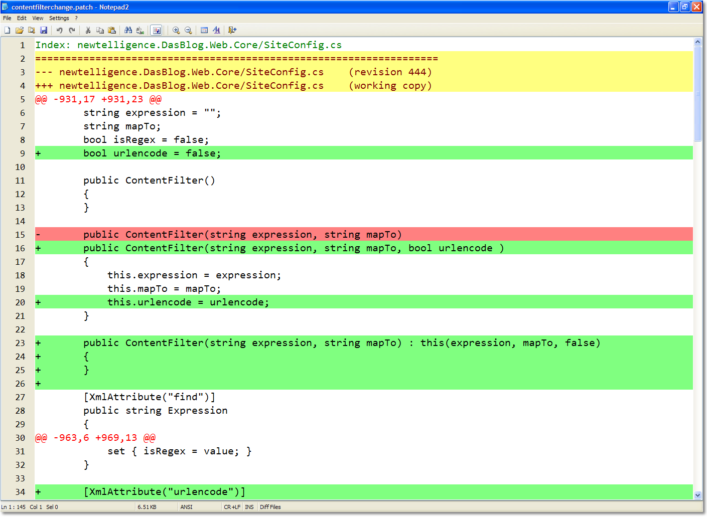Screen dimensions: 707x518
Task: Click the 'Sel 0' status bar text
Action: (x=52, y=507)
